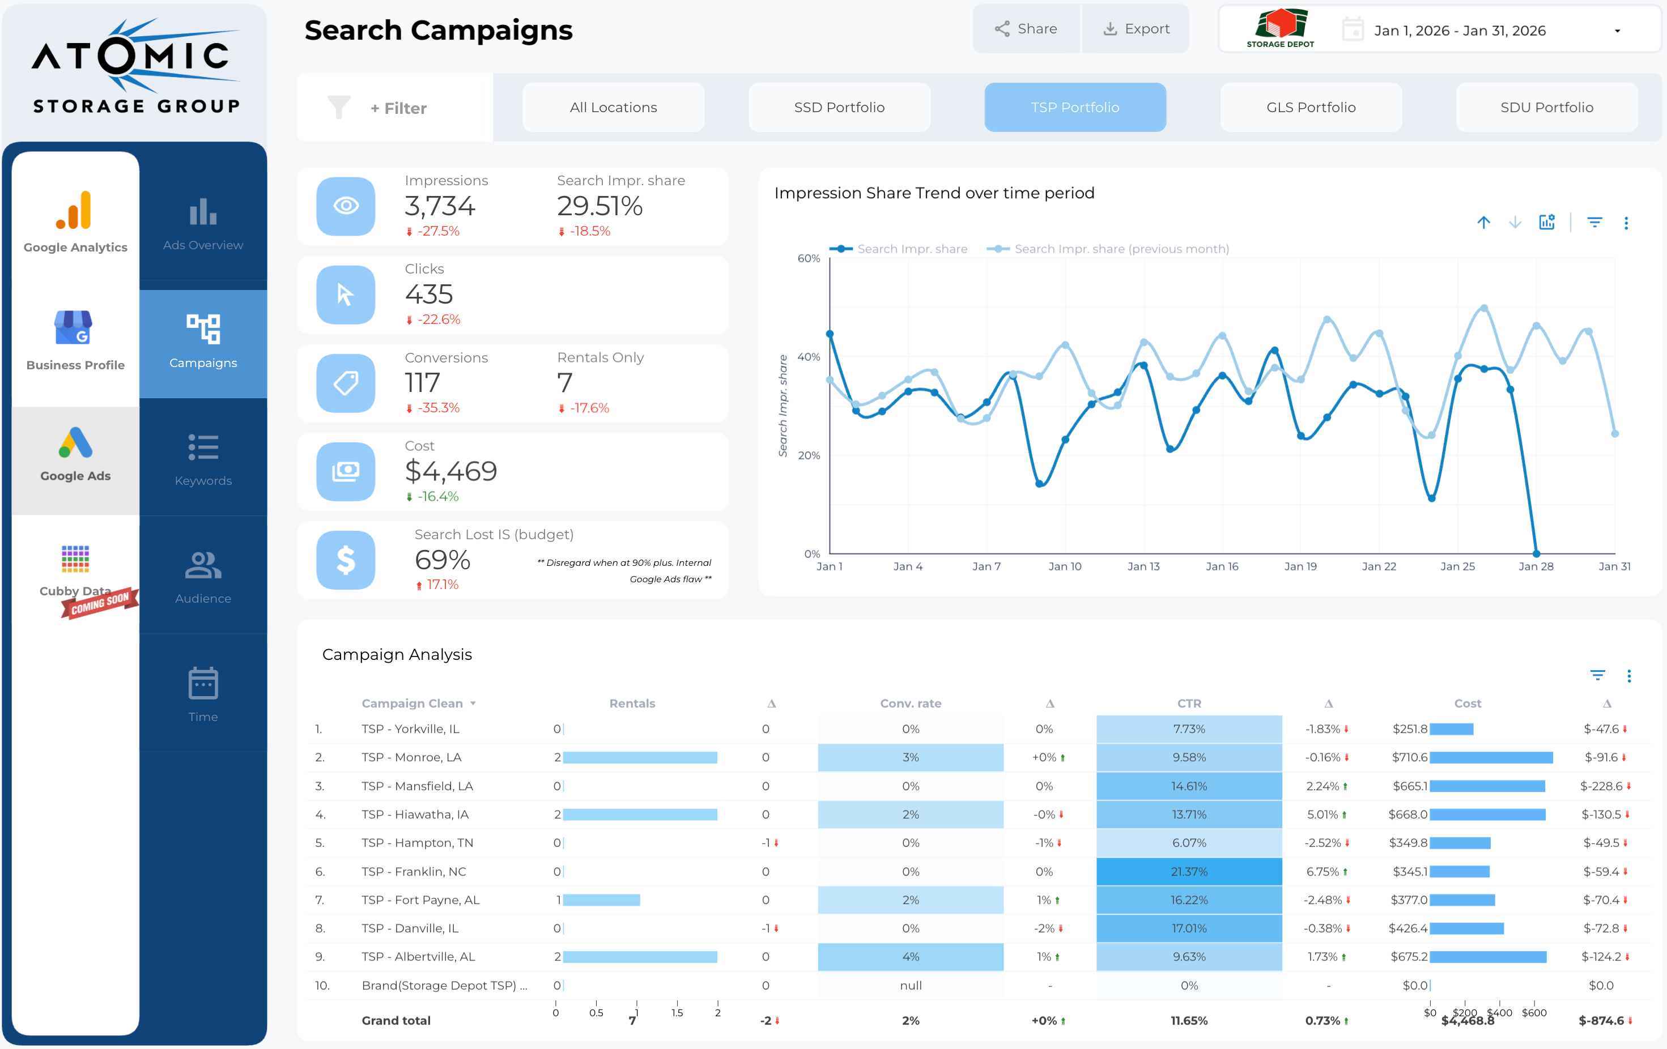The width and height of the screenshot is (1667, 1049).
Task: Open the Time page
Action: (203, 695)
